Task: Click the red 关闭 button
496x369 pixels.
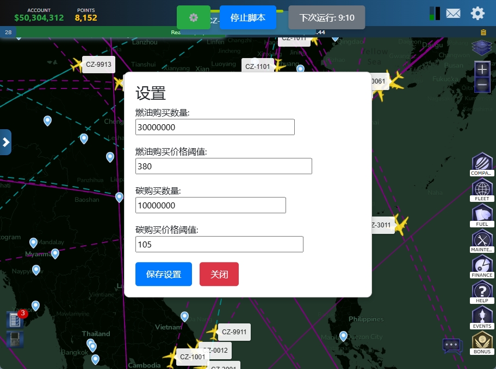Action: 219,274
